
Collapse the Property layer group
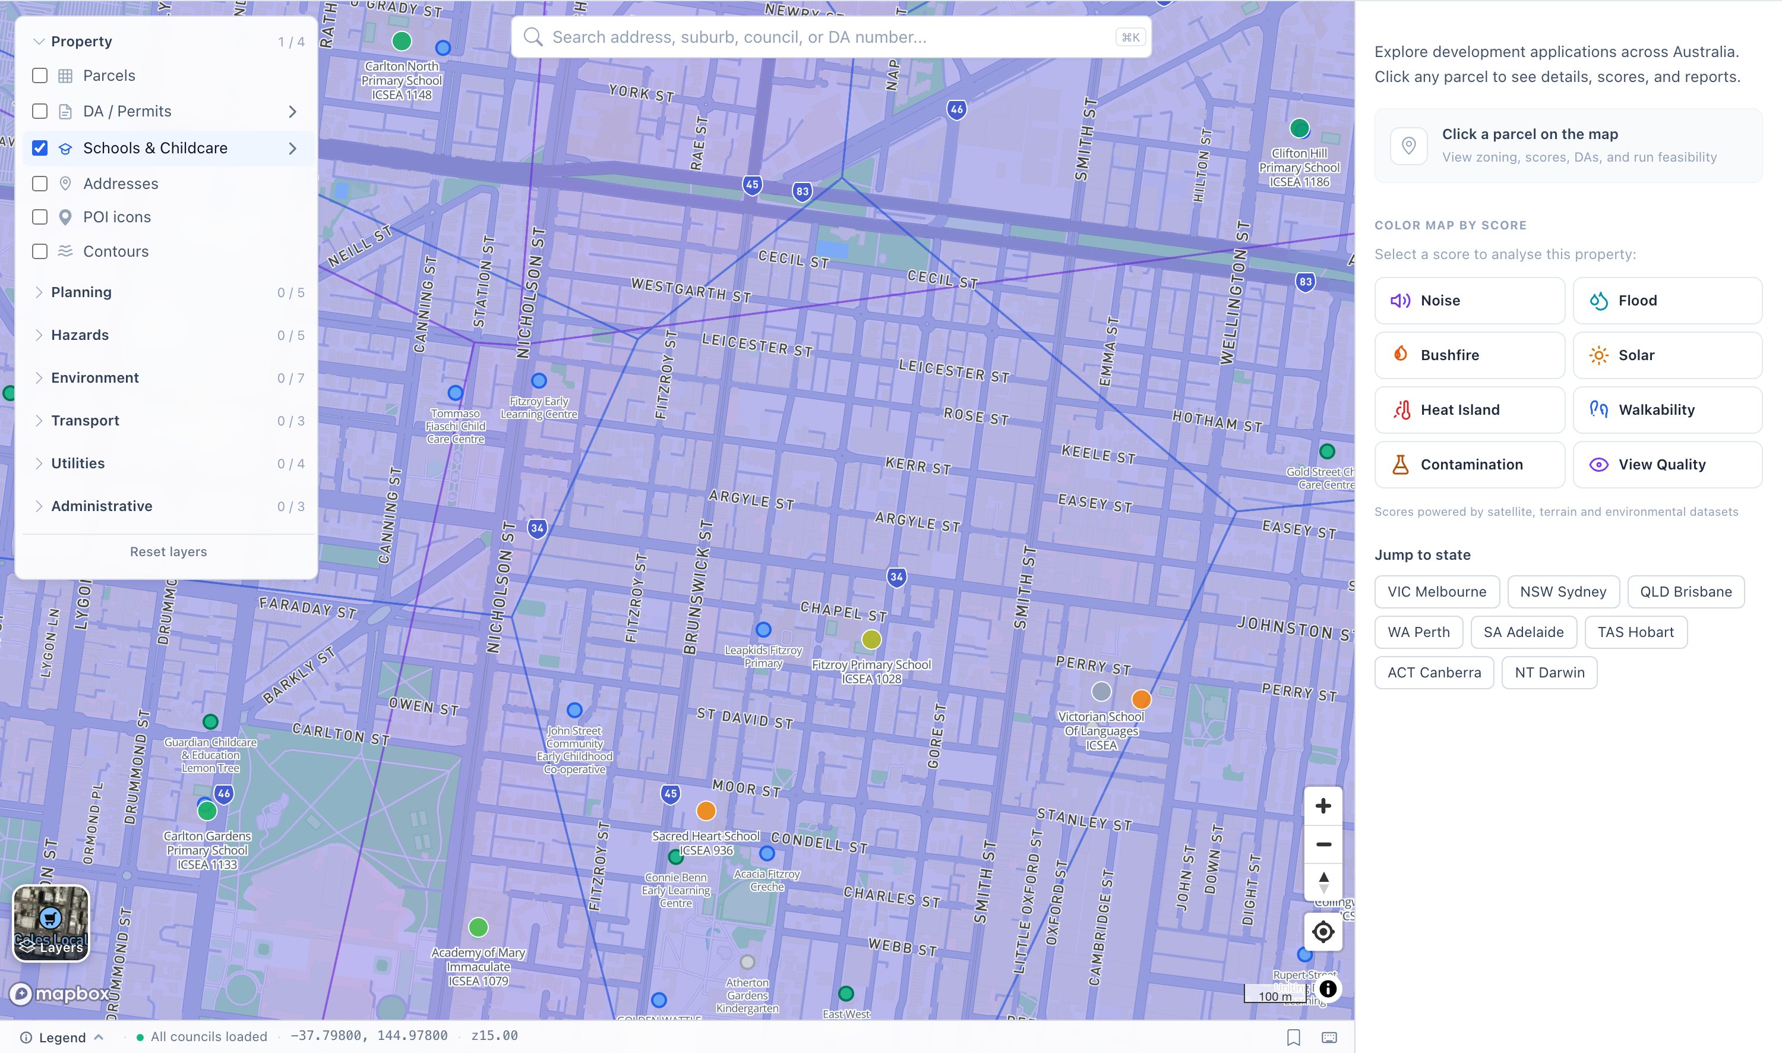(168, 41)
